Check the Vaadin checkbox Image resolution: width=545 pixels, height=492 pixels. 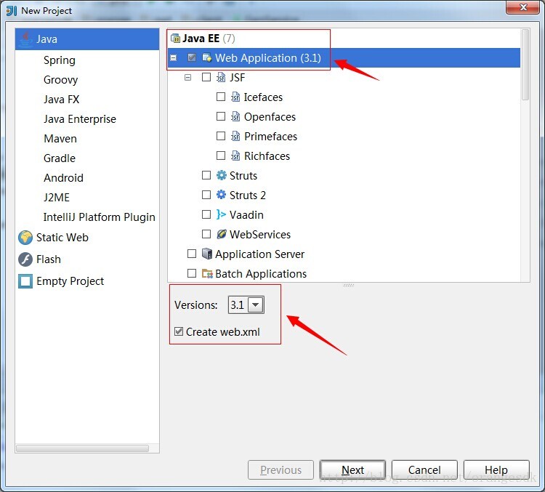(206, 214)
